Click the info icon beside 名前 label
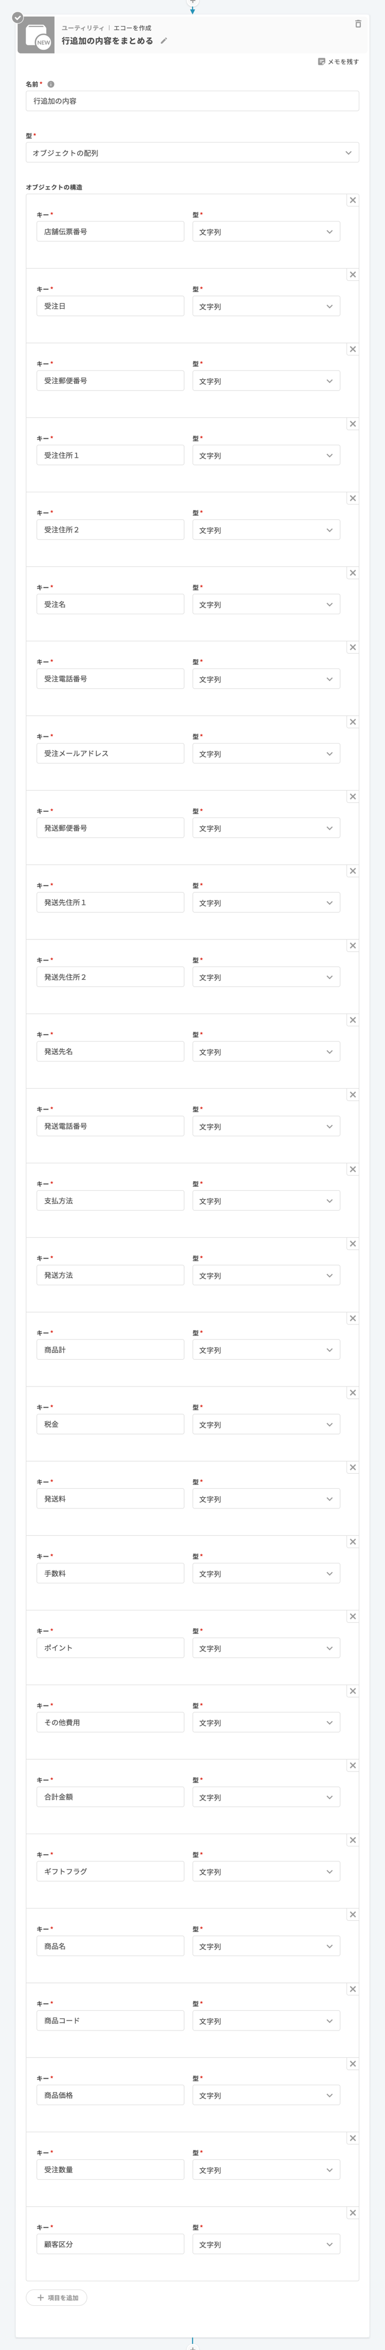Viewport: 385px width, 2350px height. coord(51,84)
